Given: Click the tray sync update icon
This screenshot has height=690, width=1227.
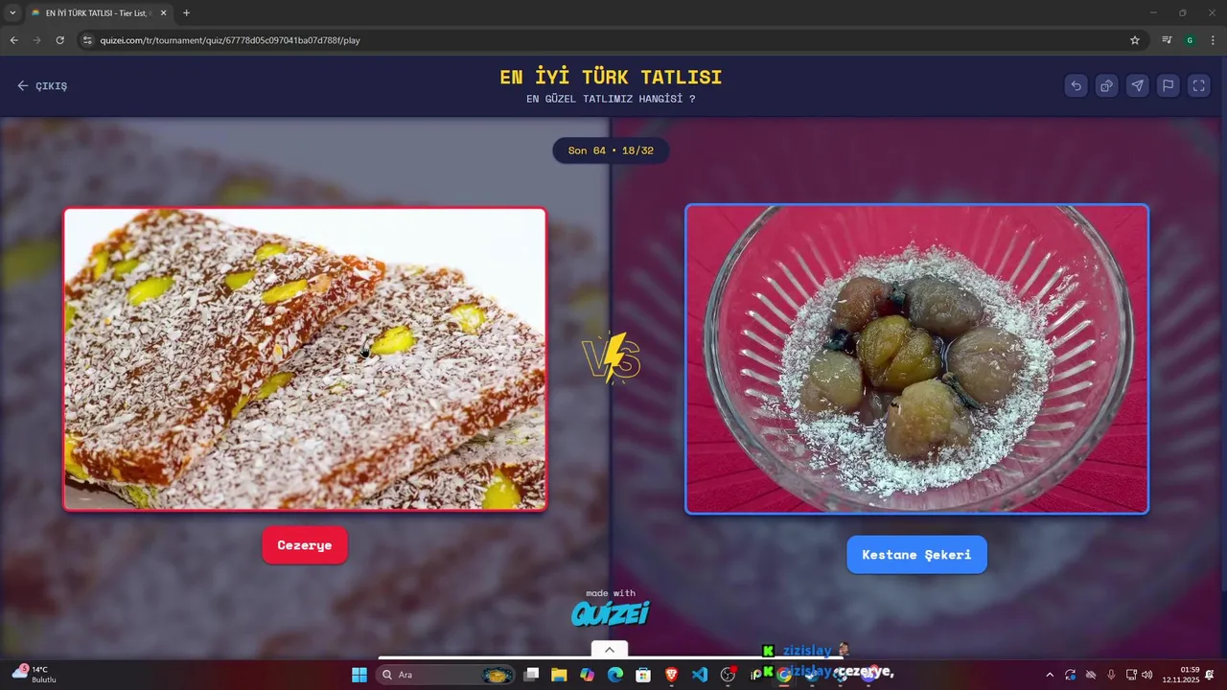Looking at the screenshot, I should (x=1071, y=675).
